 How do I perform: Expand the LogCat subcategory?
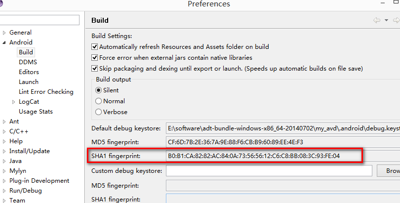(x=13, y=102)
